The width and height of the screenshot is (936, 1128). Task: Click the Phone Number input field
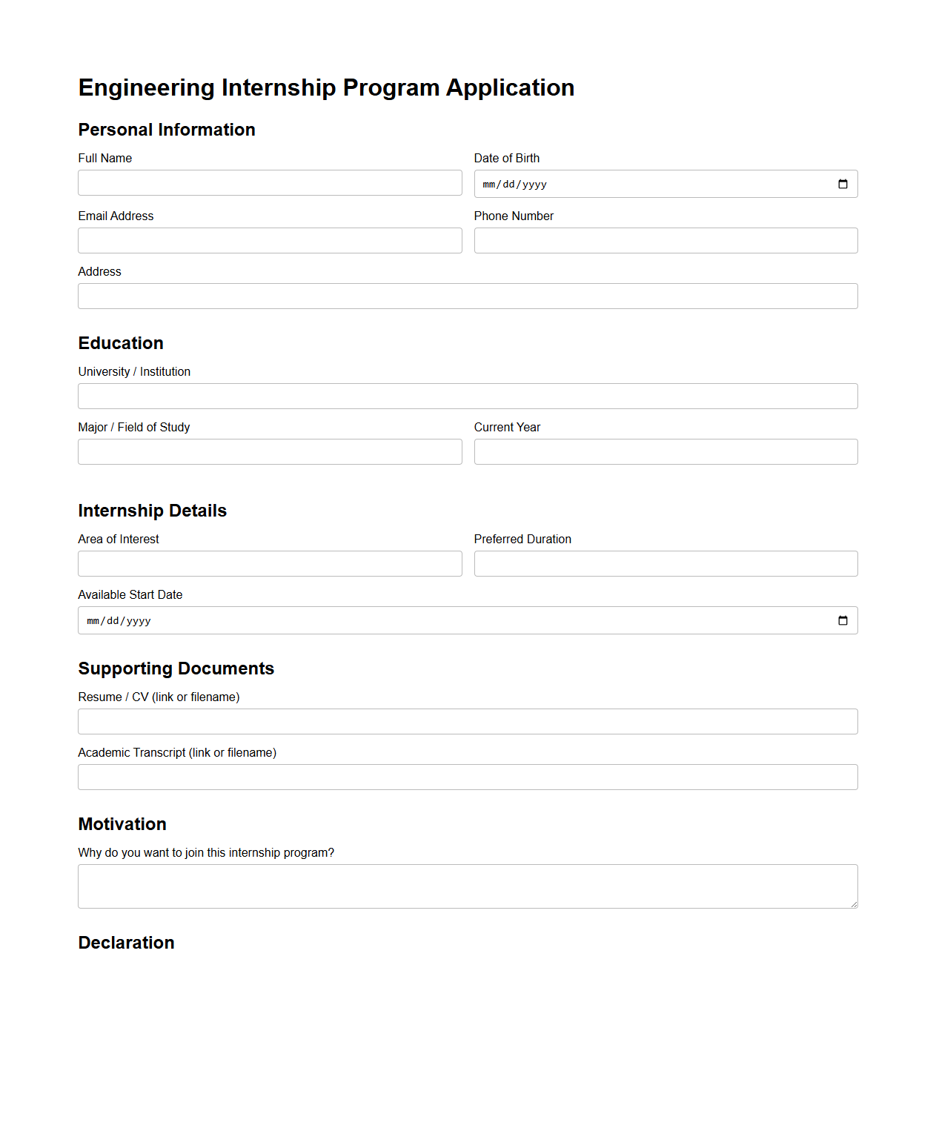coord(665,240)
